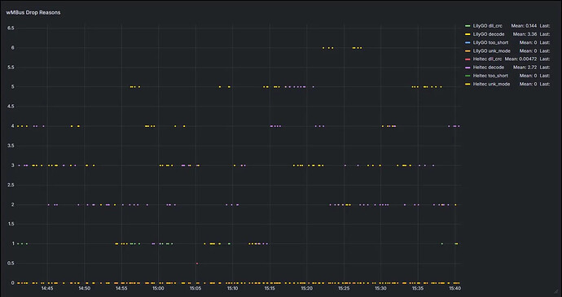Click the 14:50 time axis label

[x=85, y=288]
